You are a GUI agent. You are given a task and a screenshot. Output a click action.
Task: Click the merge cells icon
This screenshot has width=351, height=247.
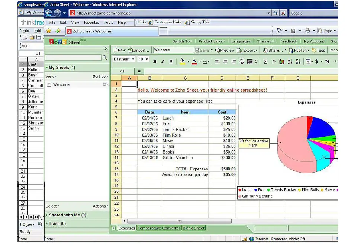click(250, 61)
